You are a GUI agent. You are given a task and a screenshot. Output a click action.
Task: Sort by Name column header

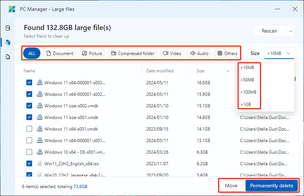click(29, 71)
